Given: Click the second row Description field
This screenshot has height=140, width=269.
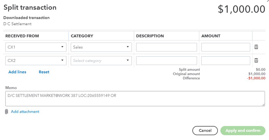Looking at the screenshot, I should pyautogui.click(x=166, y=61).
